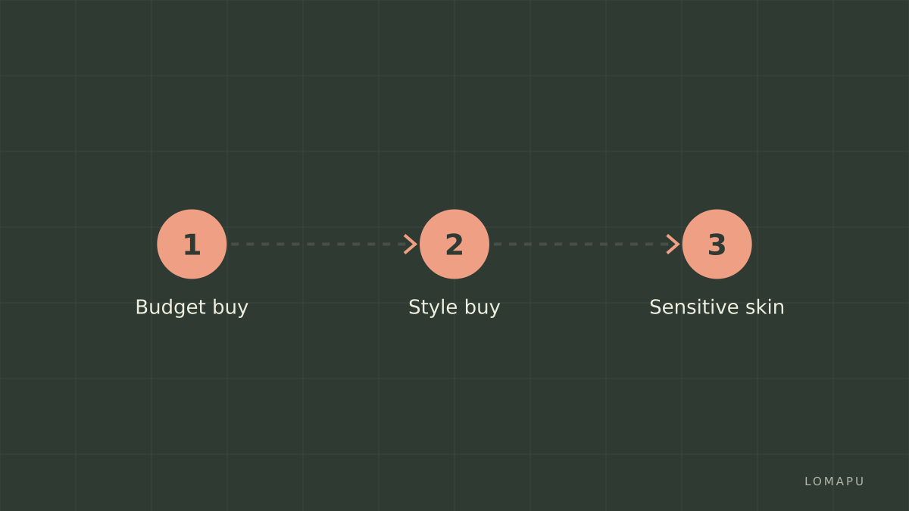The height and width of the screenshot is (511, 909).
Task: Click the "Budget buy" label
Action: click(x=192, y=307)
